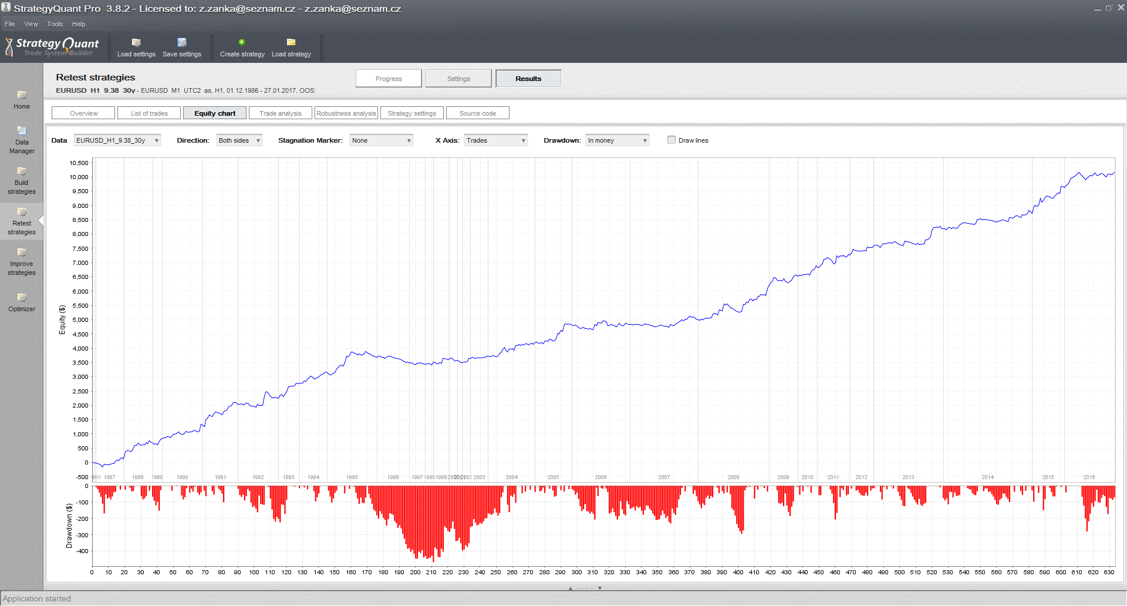This screenshot has width=1127, height=606.
Task: Open the Help menu
Action: point(79,24)
